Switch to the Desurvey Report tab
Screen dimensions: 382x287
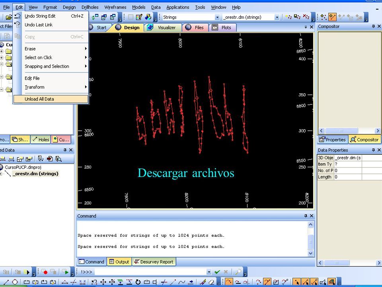154,262
